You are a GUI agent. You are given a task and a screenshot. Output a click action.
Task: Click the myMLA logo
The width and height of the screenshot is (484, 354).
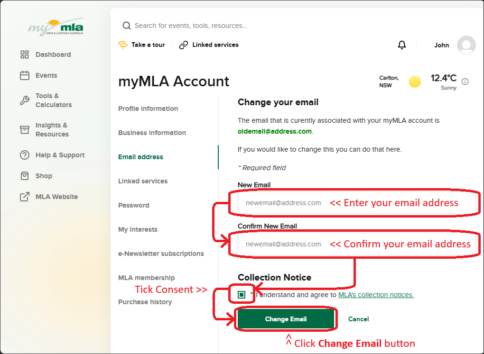56,27
